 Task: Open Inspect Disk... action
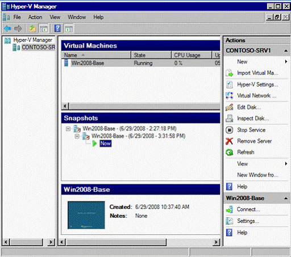253,119
